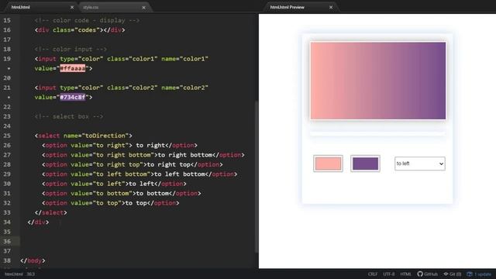496x279 pixels.
Task: Close the style.css tab
Action: (144, 8)
